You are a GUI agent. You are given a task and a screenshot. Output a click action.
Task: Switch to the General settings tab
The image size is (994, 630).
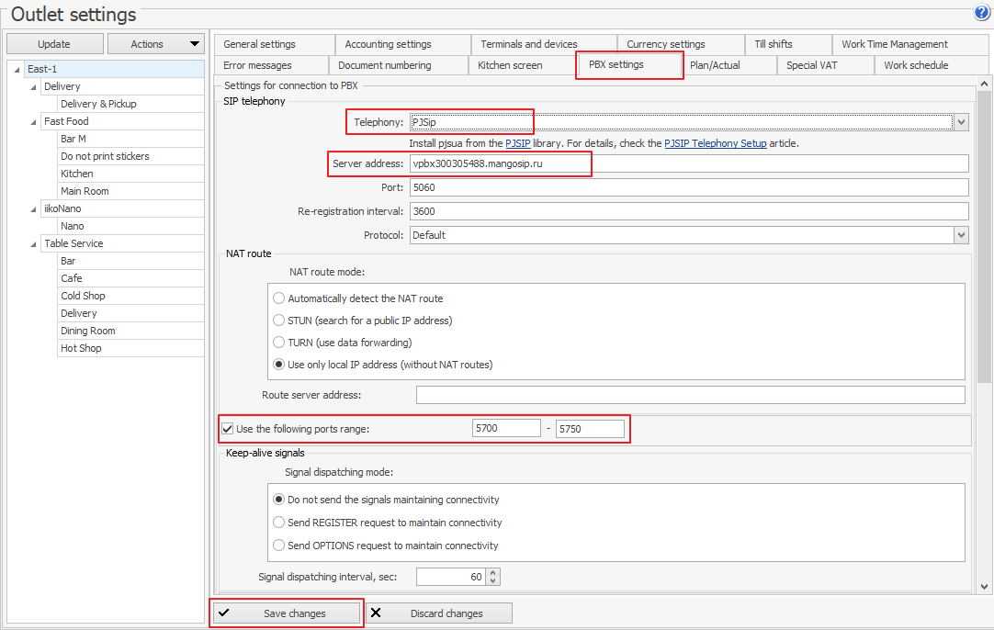click(x=260, y=44)
